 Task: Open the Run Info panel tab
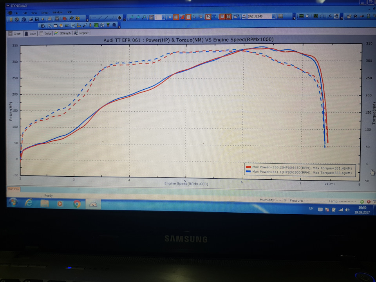(13, 189)
